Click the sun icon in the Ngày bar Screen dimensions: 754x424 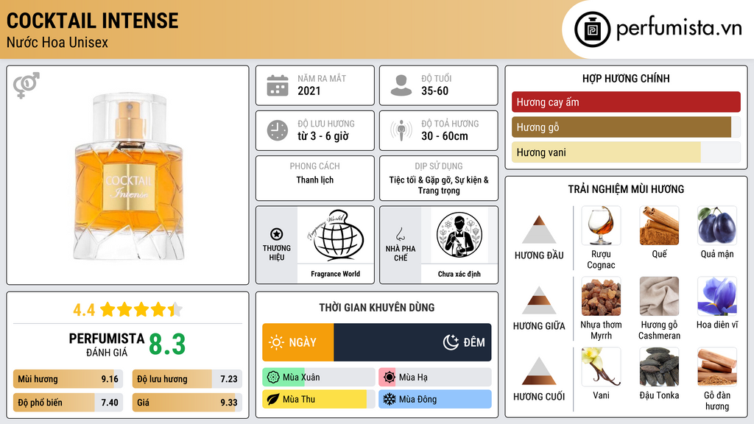[x=277, y=342]
